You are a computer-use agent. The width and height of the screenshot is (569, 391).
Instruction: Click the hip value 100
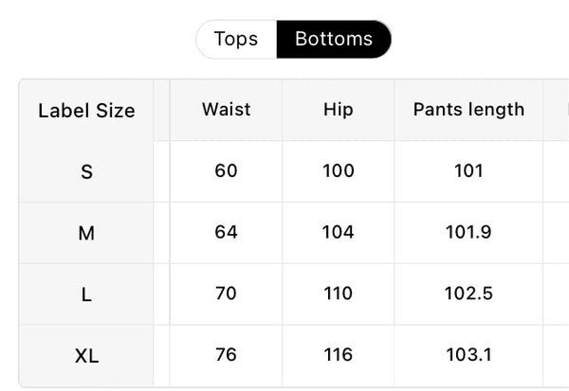[339, 170]
